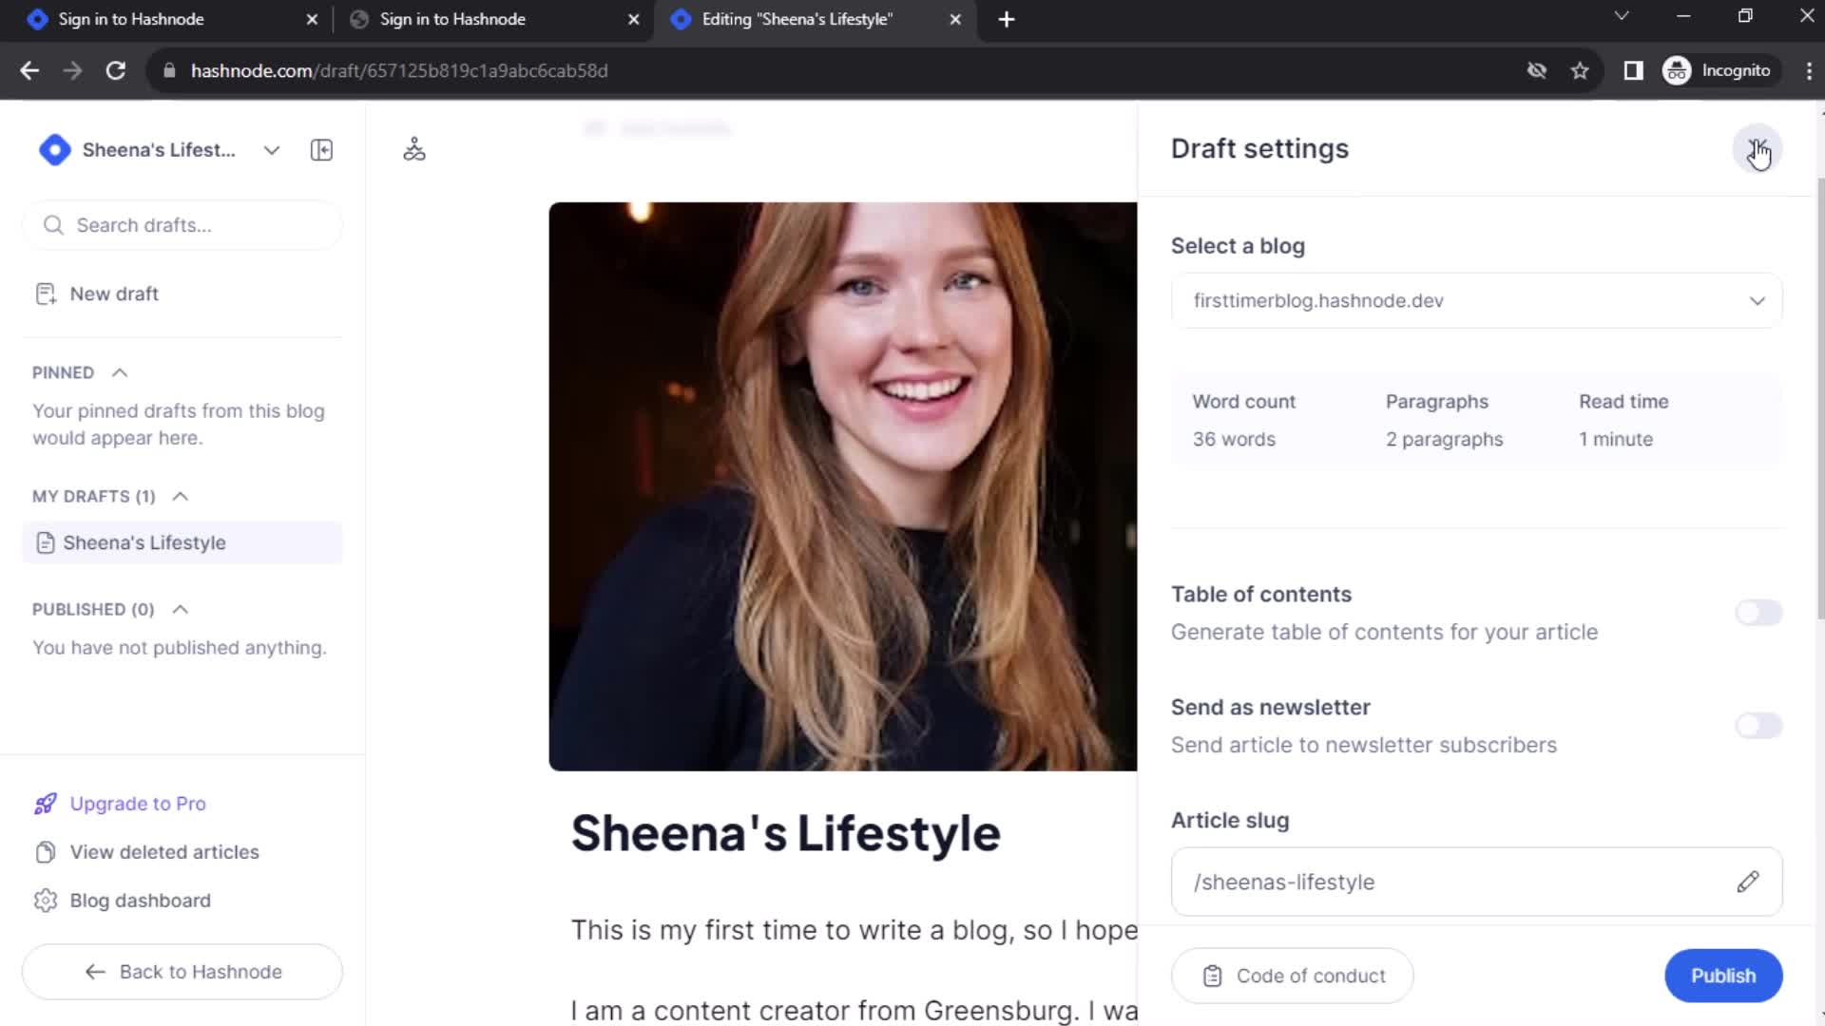Click the Hashnode logo in sidebar
The image size is (1825, 1026).
(55, 150)
